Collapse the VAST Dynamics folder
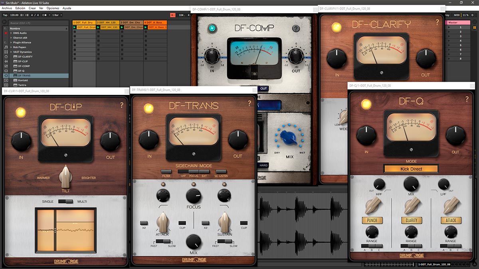 tap(11, 52)
